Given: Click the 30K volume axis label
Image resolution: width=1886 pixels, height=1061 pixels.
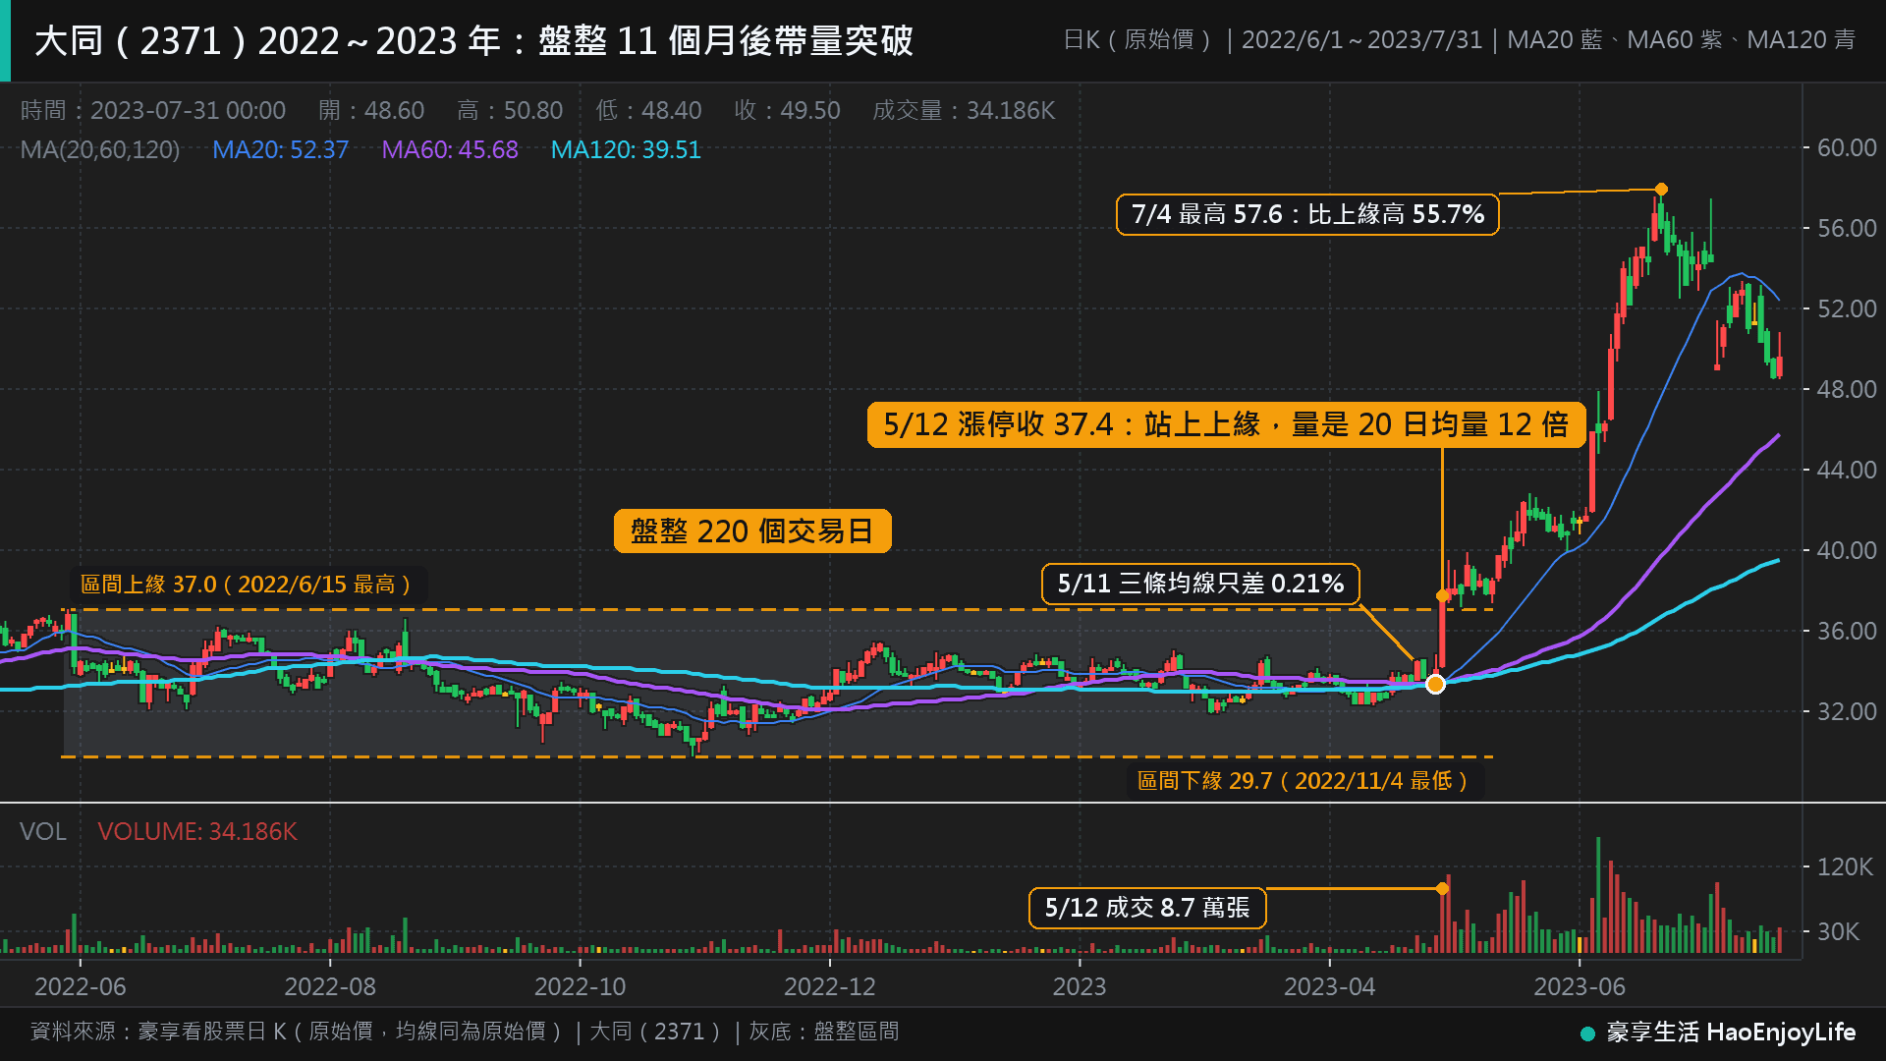Looking at the screenshot, I should 1838,931.
